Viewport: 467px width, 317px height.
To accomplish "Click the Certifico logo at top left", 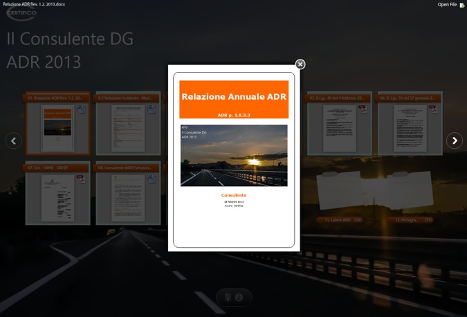I will (21, 15).
